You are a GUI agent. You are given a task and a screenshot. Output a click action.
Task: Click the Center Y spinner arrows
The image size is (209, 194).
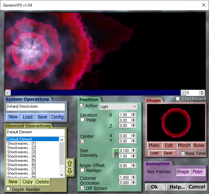(x=133, y=141)
